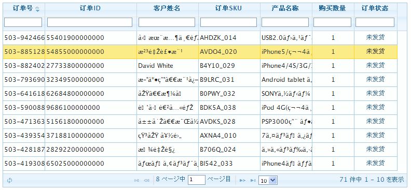Image resolution: width=411 pixels, height=190 pixels.
Task: Focus the 订单状态 filter input box
Action: pos(375,22)
